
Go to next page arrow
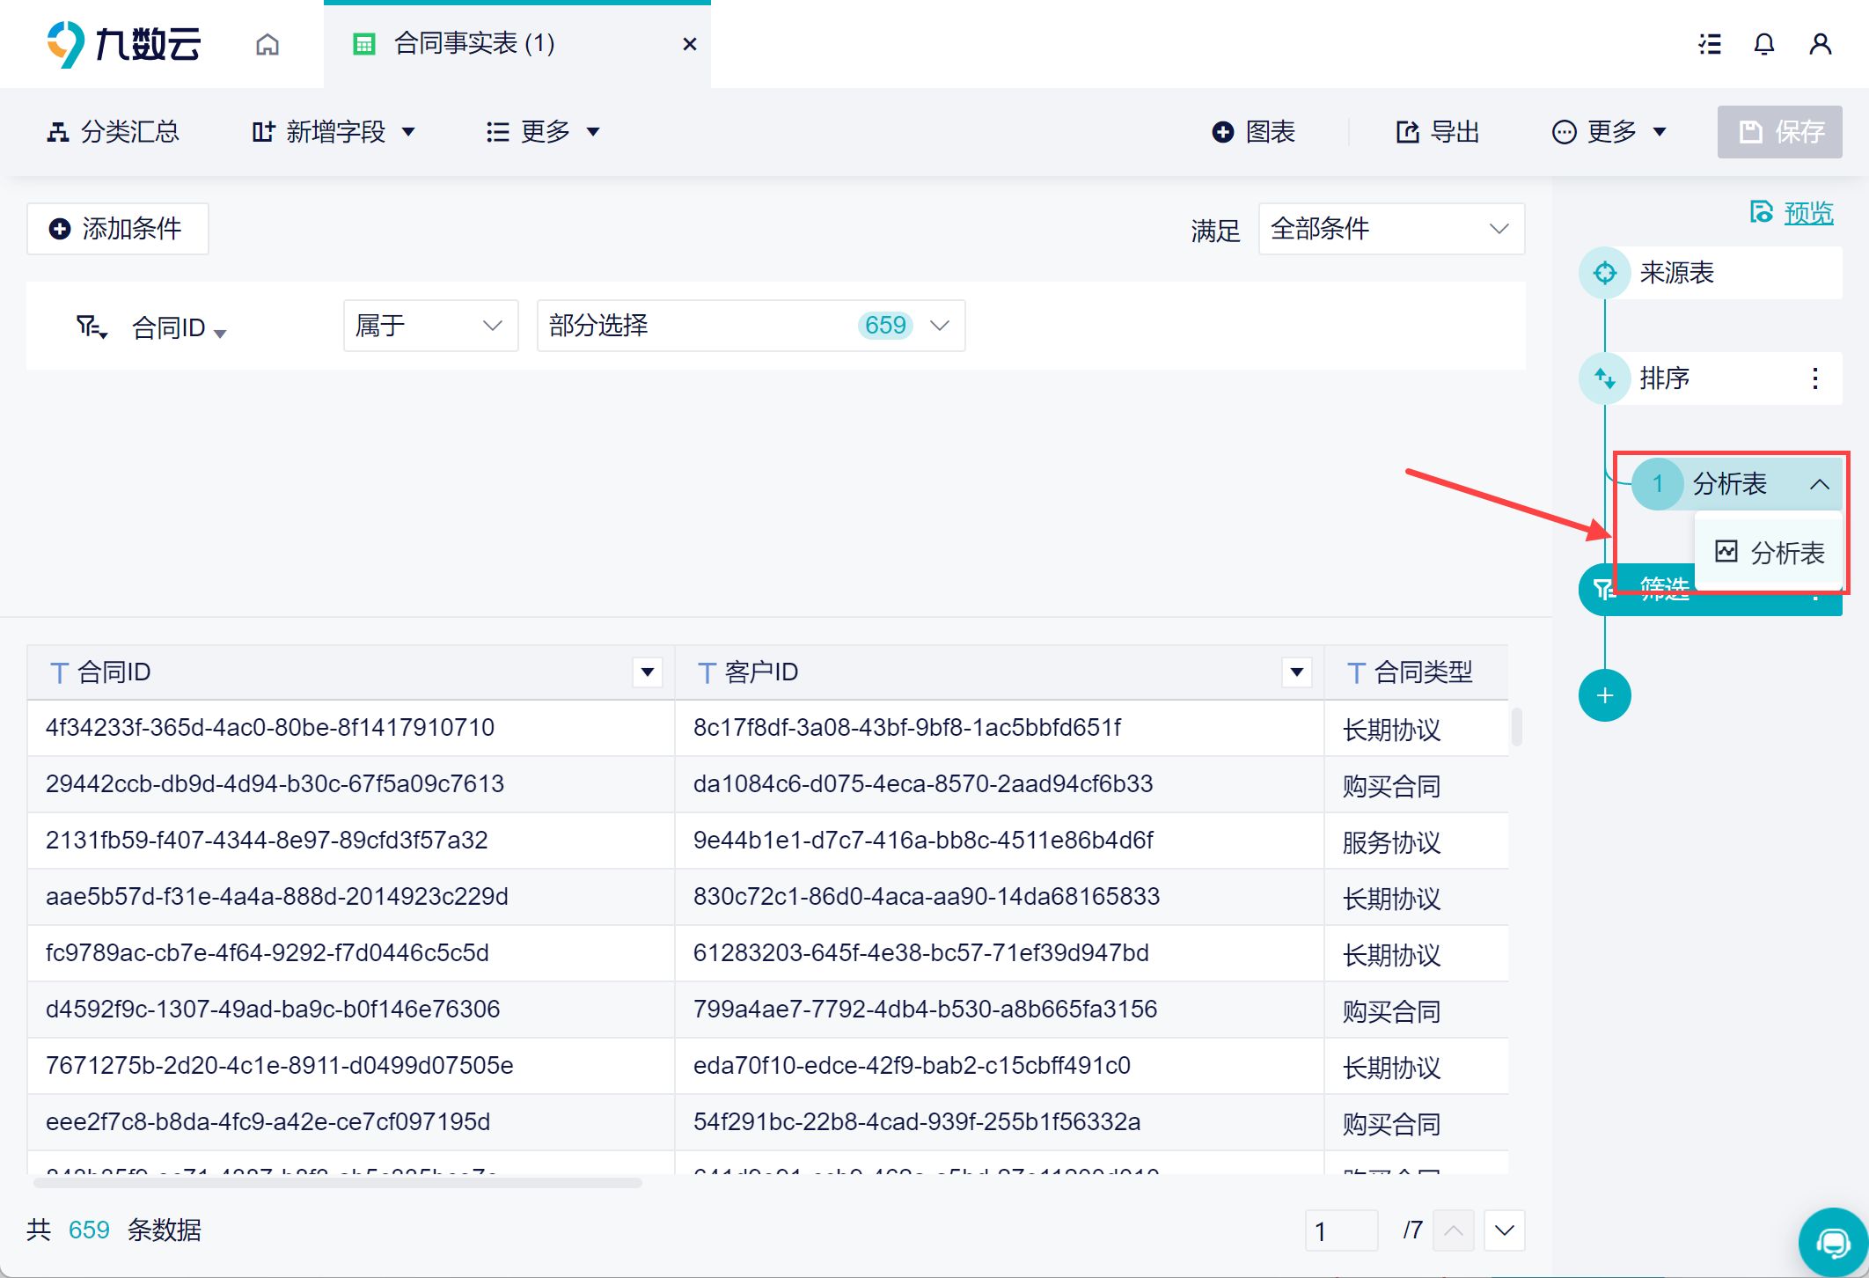(1504, 1230)
